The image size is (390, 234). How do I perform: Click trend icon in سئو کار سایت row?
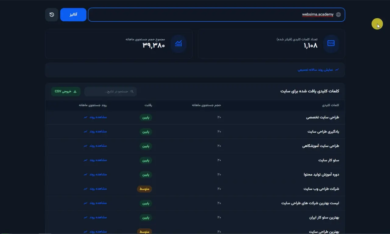(86, 160)
